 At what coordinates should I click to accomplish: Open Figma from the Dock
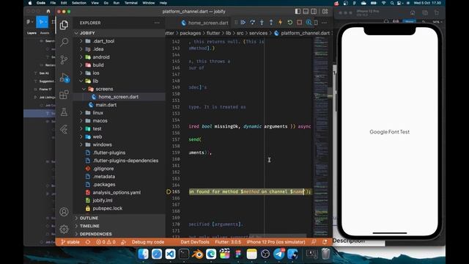tap(238, 254)
